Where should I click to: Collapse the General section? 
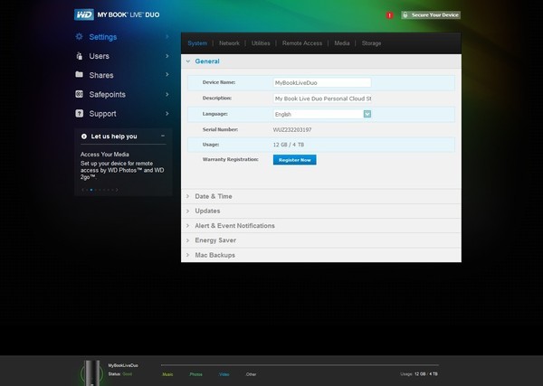point(207,61)
